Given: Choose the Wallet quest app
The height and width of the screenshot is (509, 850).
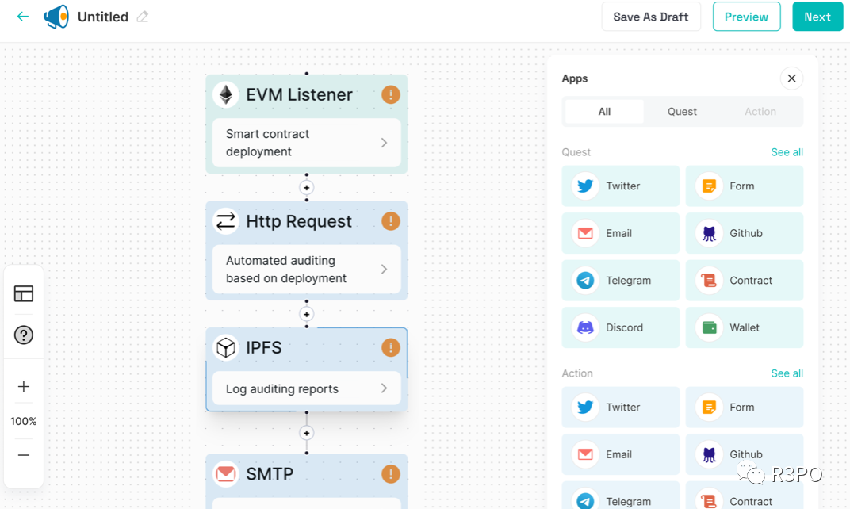Looking at the screenshot, I should click(x=745, y=327).
